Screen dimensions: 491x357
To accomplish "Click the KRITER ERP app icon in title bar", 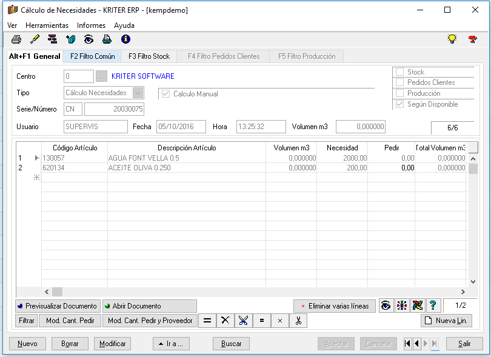I will tap(12, 10).
